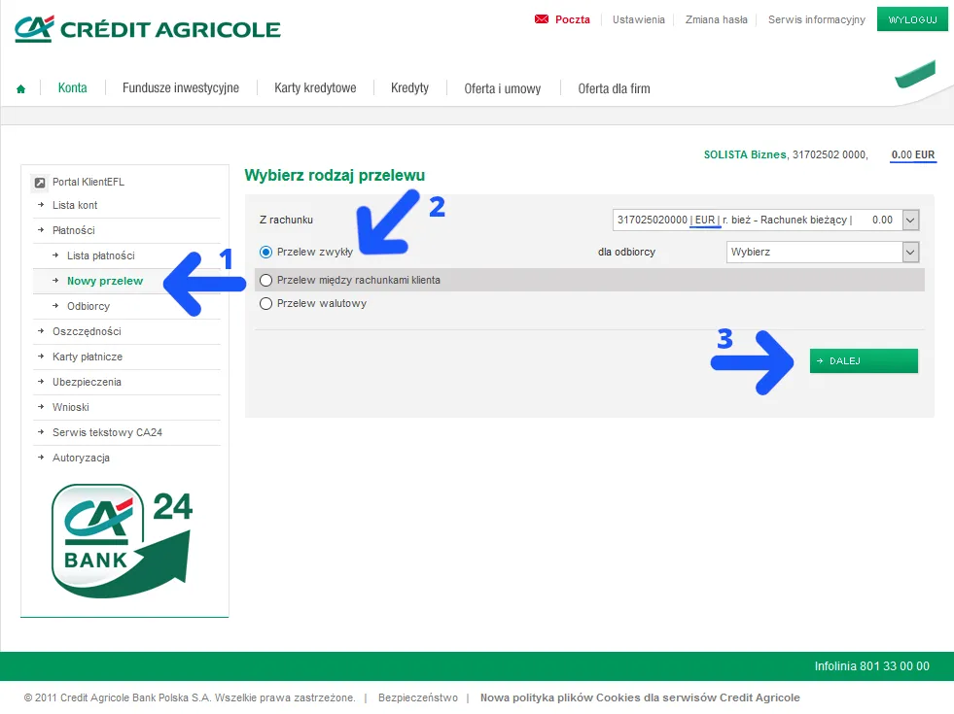The image size is (954, 714).
Task: Switch to the Konta tab
Action: tap(72, 87)
